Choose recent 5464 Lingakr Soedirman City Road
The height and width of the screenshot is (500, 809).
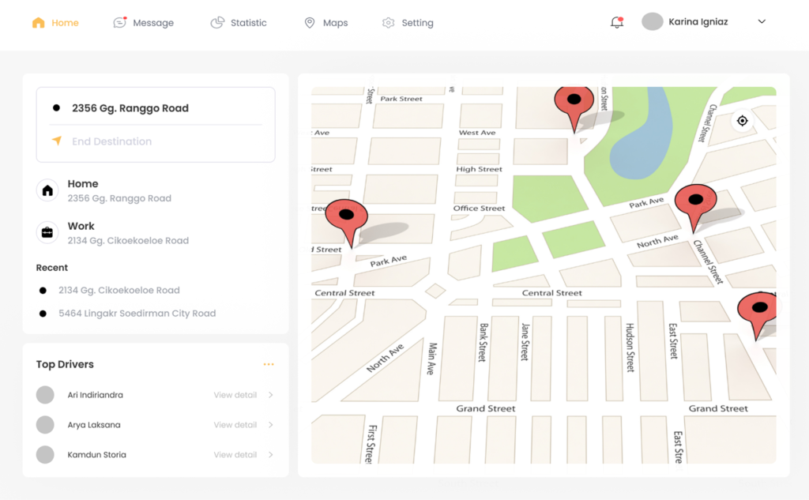coord(137,314)
